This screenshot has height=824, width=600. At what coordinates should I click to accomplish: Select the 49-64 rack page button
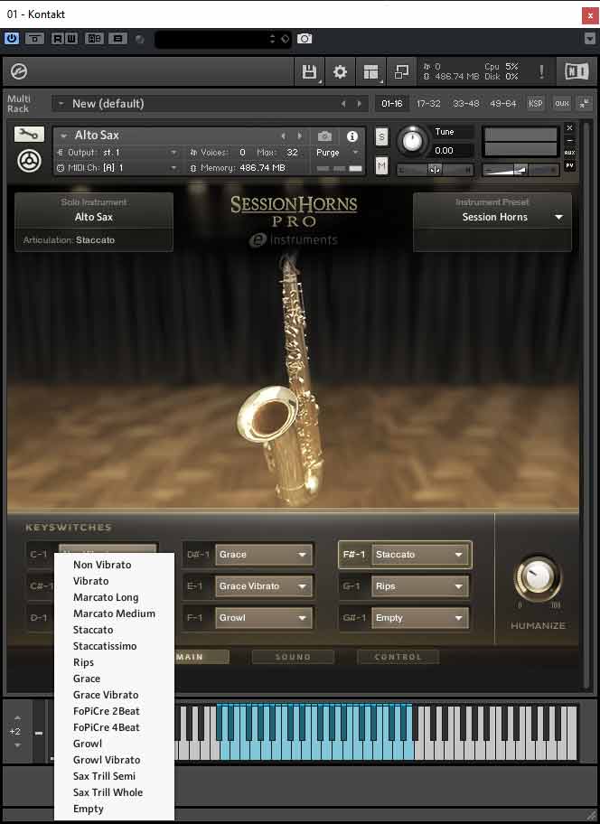(502, 104)
